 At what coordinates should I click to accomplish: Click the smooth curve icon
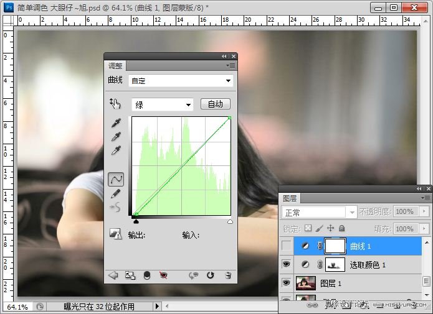116,207
